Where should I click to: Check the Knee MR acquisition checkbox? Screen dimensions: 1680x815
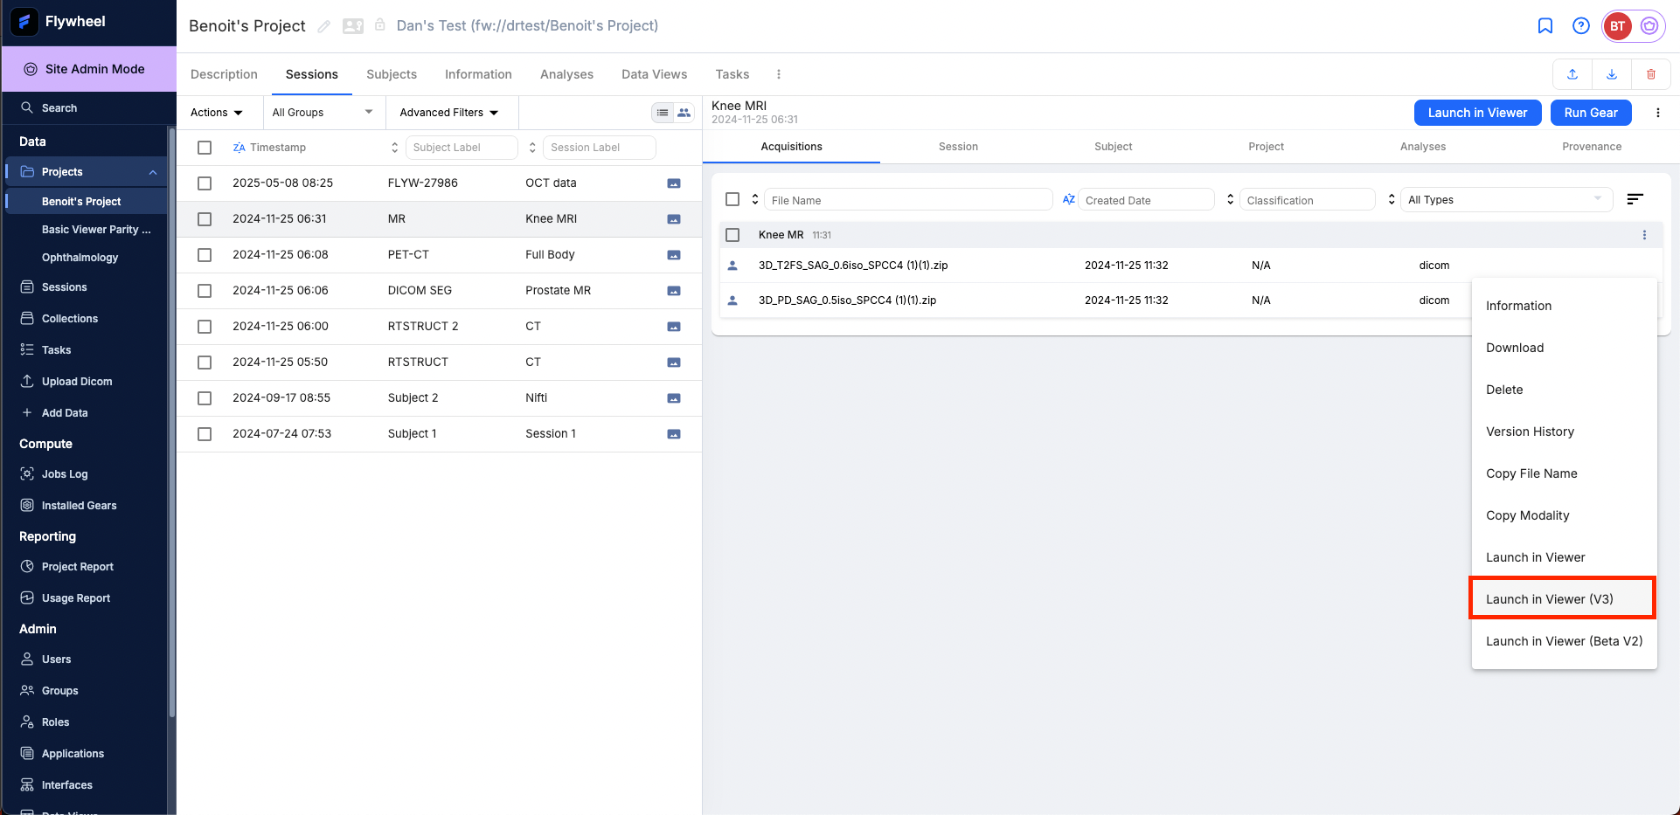click(732, 235)
